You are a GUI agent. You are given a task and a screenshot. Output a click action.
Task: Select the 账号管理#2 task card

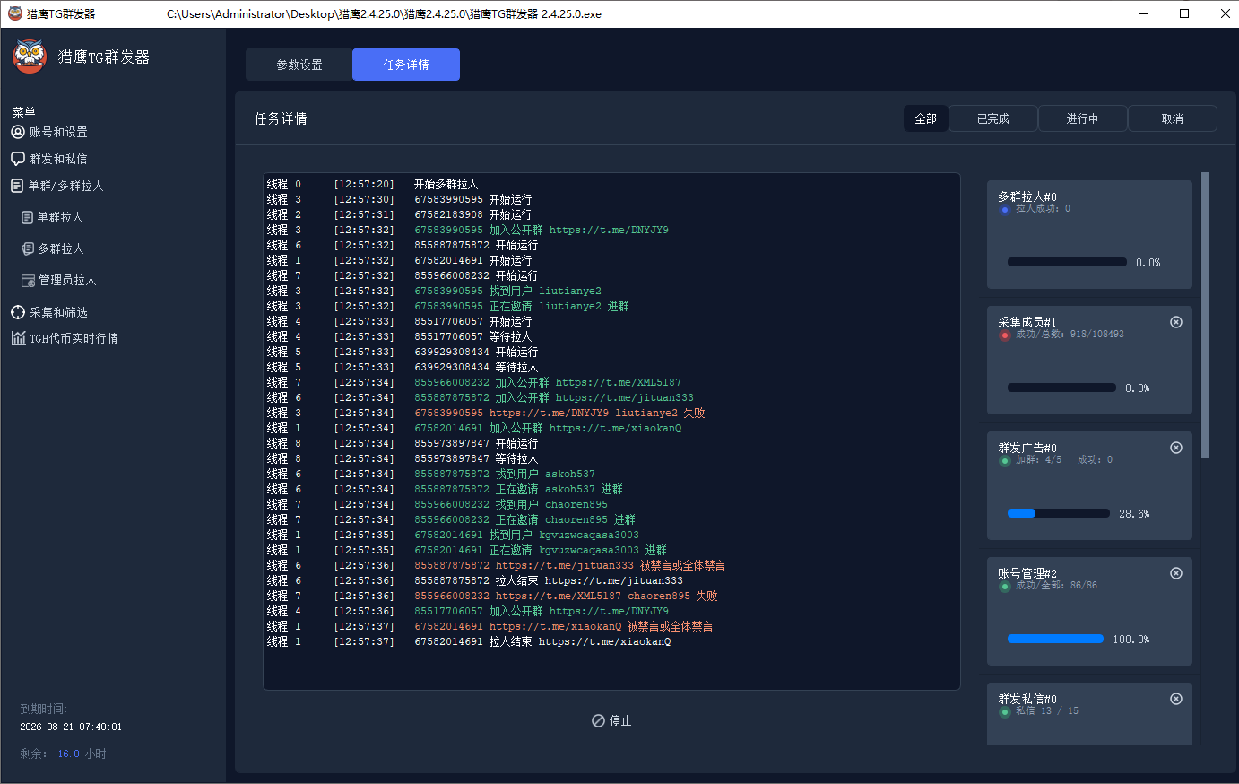pos(1089,611)
